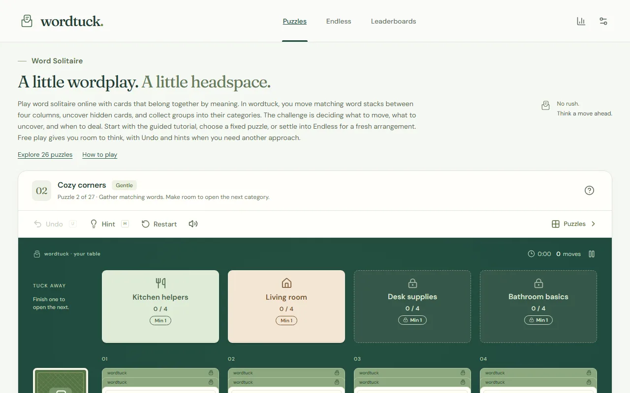Expand the Puzzles list chevron
Screen dimensions: 630x393
click(x=593, y=224)
